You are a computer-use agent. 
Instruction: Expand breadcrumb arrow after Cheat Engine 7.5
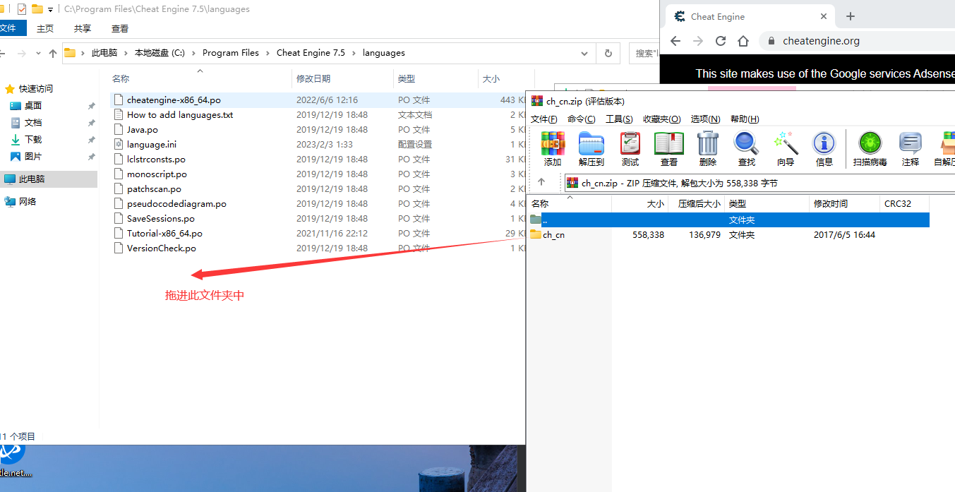[x=354, y=53]
